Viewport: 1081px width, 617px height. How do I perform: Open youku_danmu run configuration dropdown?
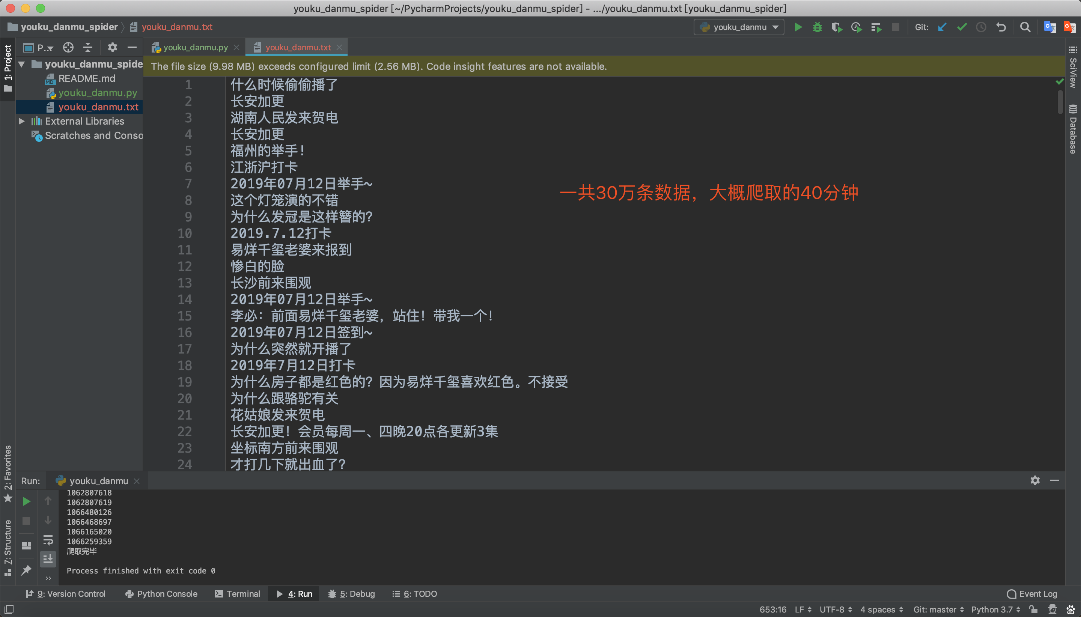pyautogui.click(x=739, y=27)
